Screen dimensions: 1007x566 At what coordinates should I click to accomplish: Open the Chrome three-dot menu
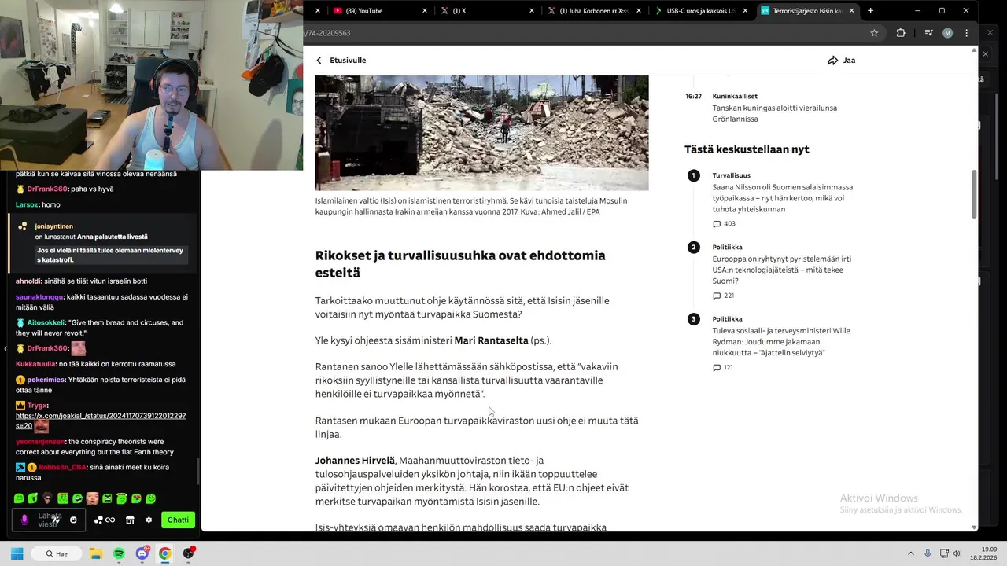pyautogui.click(x=967, y=33)
